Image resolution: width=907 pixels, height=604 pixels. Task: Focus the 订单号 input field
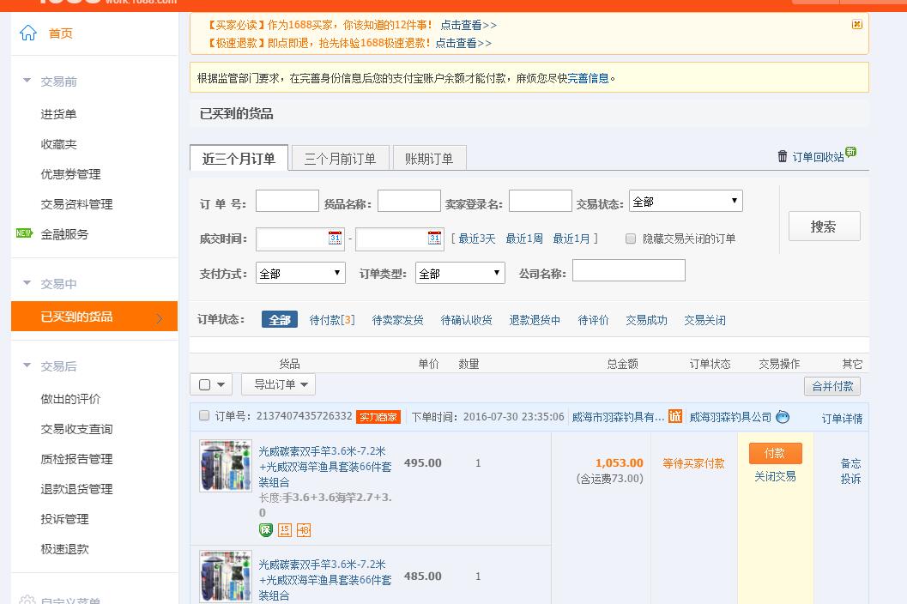tap(287, 202)
